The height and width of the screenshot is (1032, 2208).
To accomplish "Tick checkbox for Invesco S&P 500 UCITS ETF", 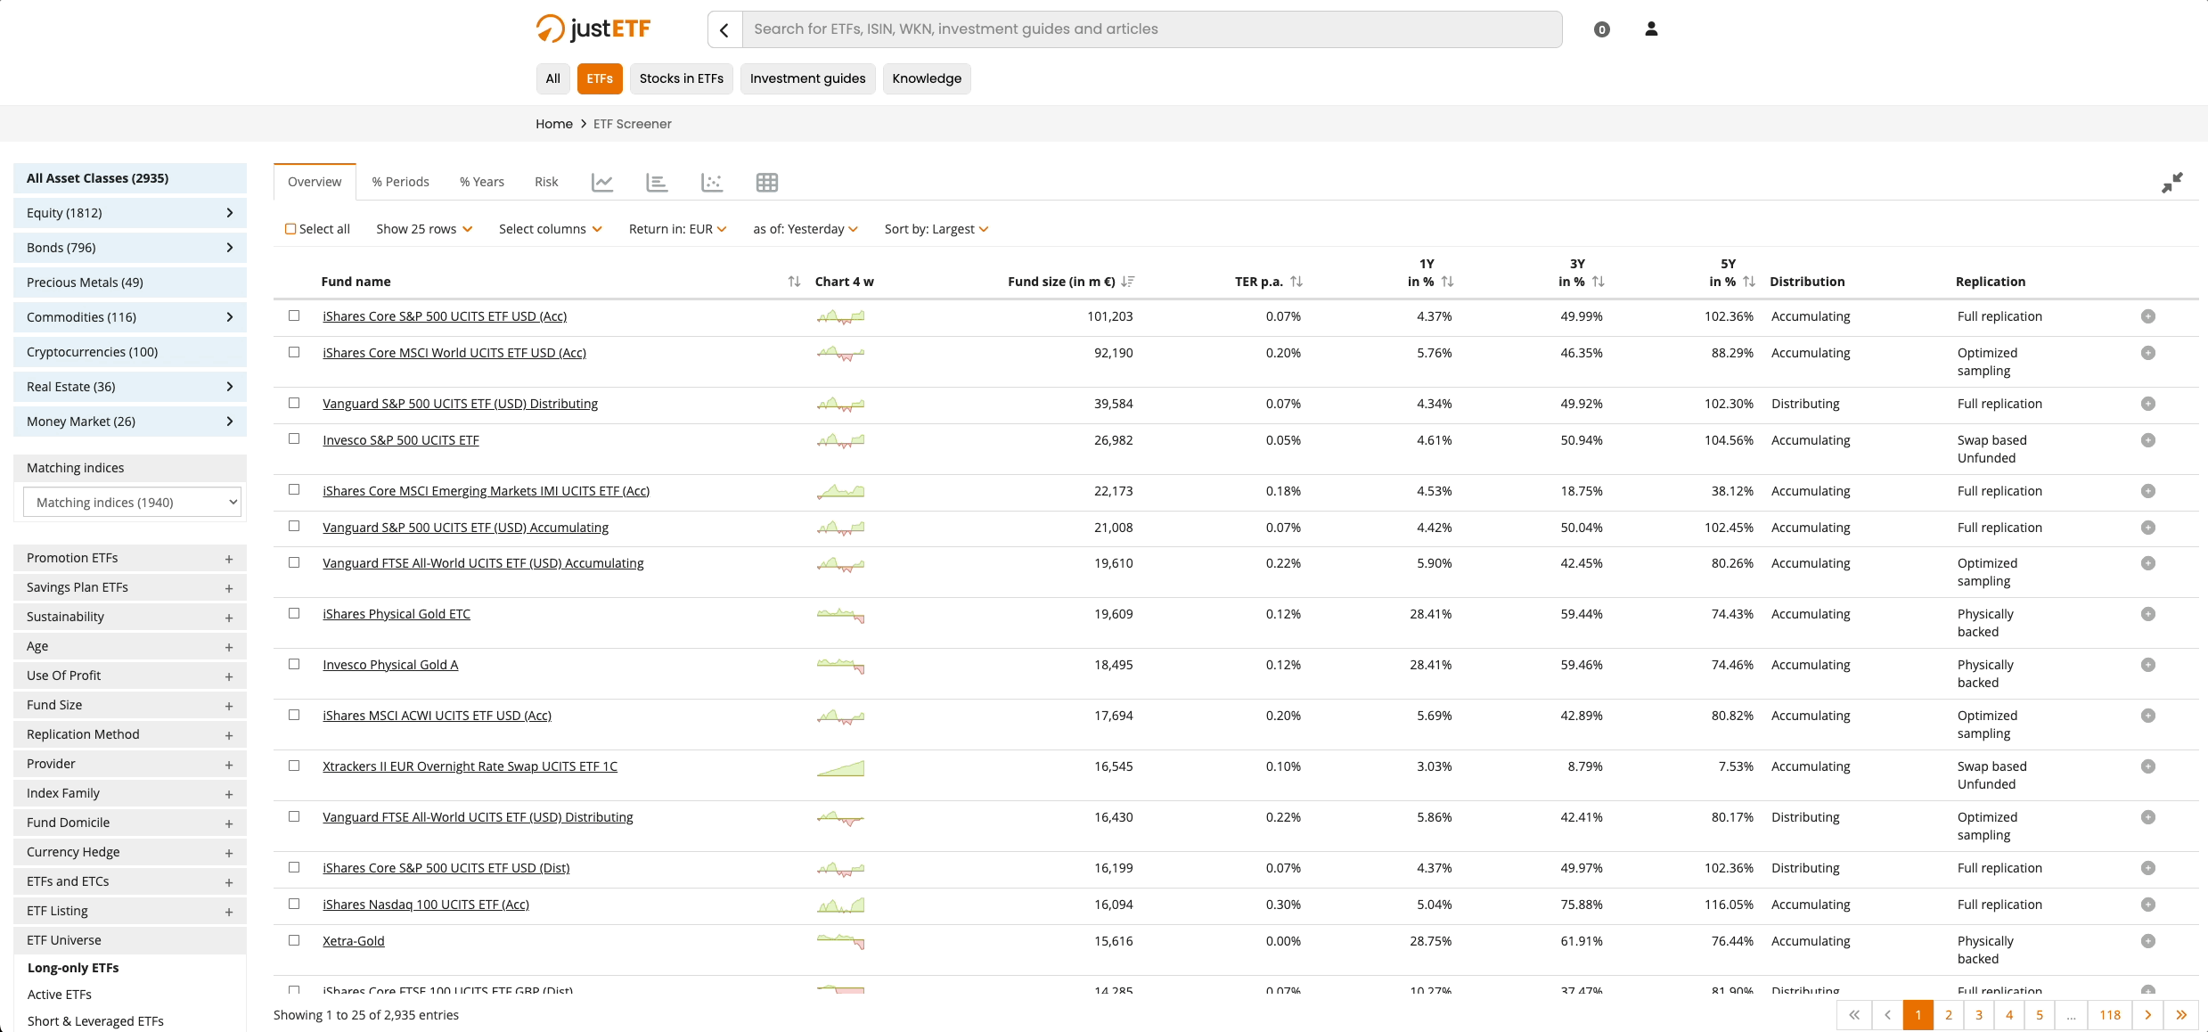I will pos(294,439).
